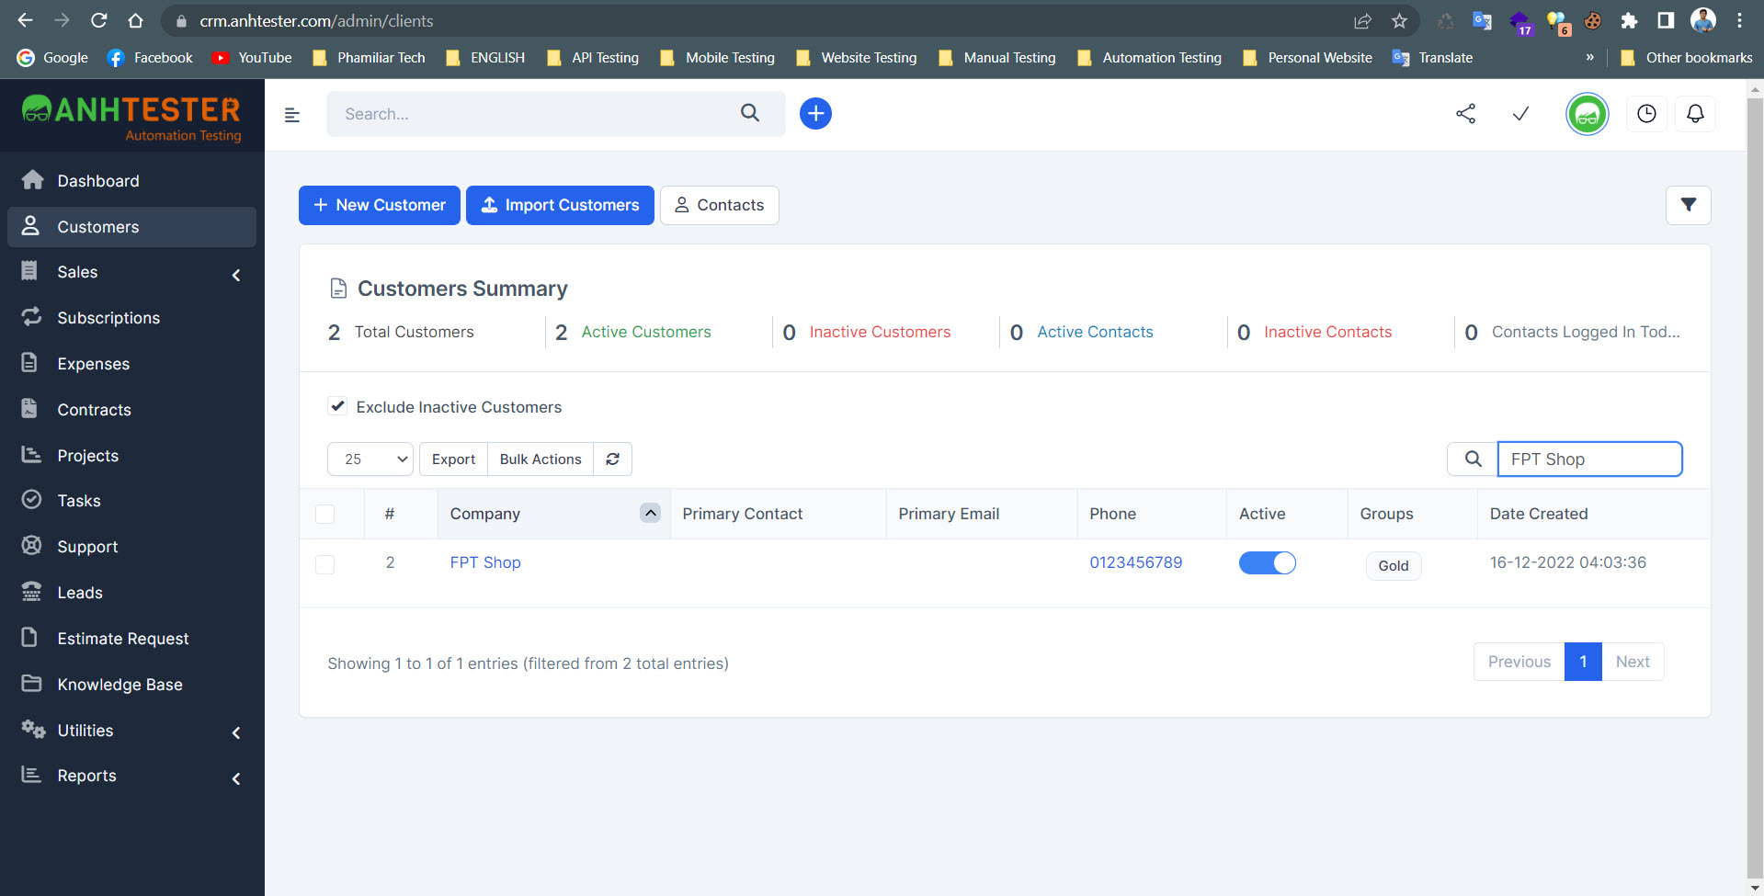Click the top search magnifier icon
The width and height of the screenshot is (1764, 896).
click(x=750, y=113)
